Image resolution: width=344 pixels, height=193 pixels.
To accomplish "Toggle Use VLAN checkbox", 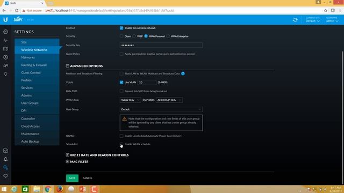I will click(x=121, y=82).
